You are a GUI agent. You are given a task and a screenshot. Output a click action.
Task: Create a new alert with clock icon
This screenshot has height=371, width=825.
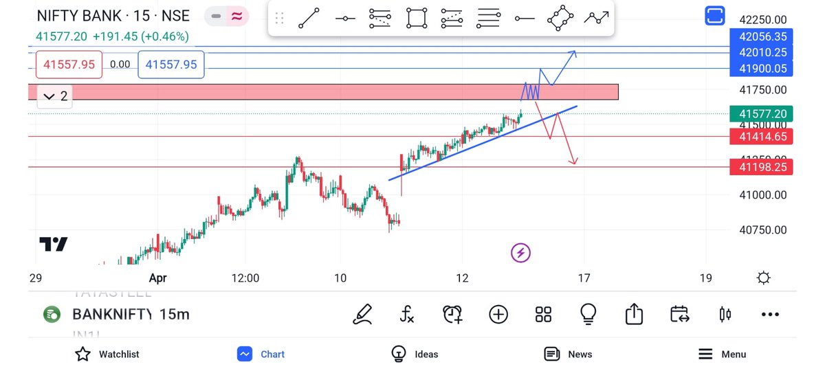pos(452,315)
